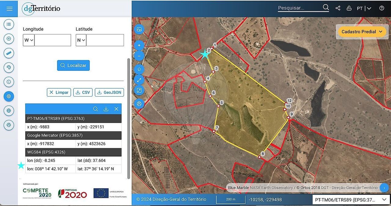Click the Portugal 2020 logo

coord(72,193)
